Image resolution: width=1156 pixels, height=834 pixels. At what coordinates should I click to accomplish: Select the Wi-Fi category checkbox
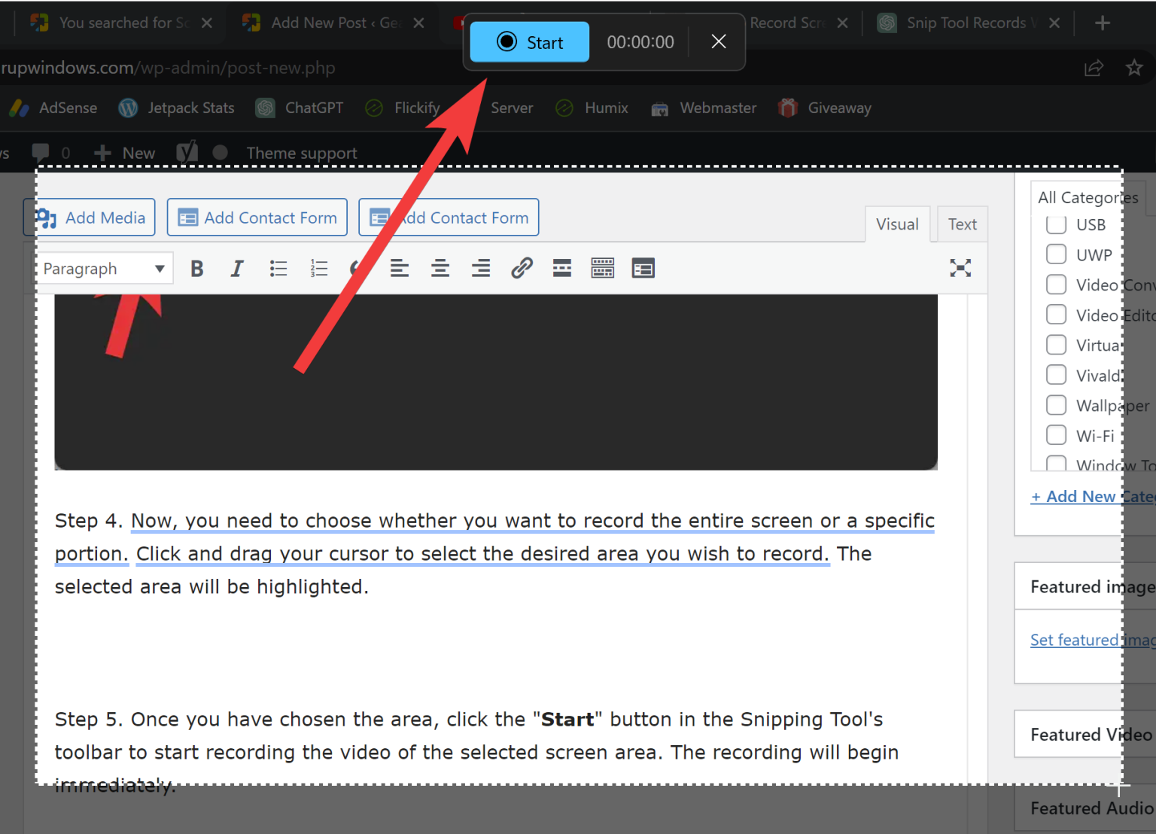tap(1056, 435)
